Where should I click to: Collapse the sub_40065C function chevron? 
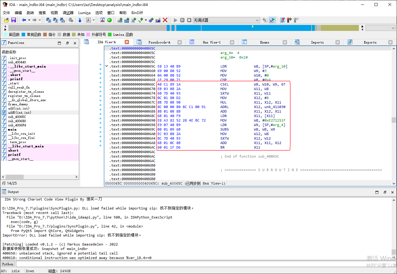(x=106, y=66)
